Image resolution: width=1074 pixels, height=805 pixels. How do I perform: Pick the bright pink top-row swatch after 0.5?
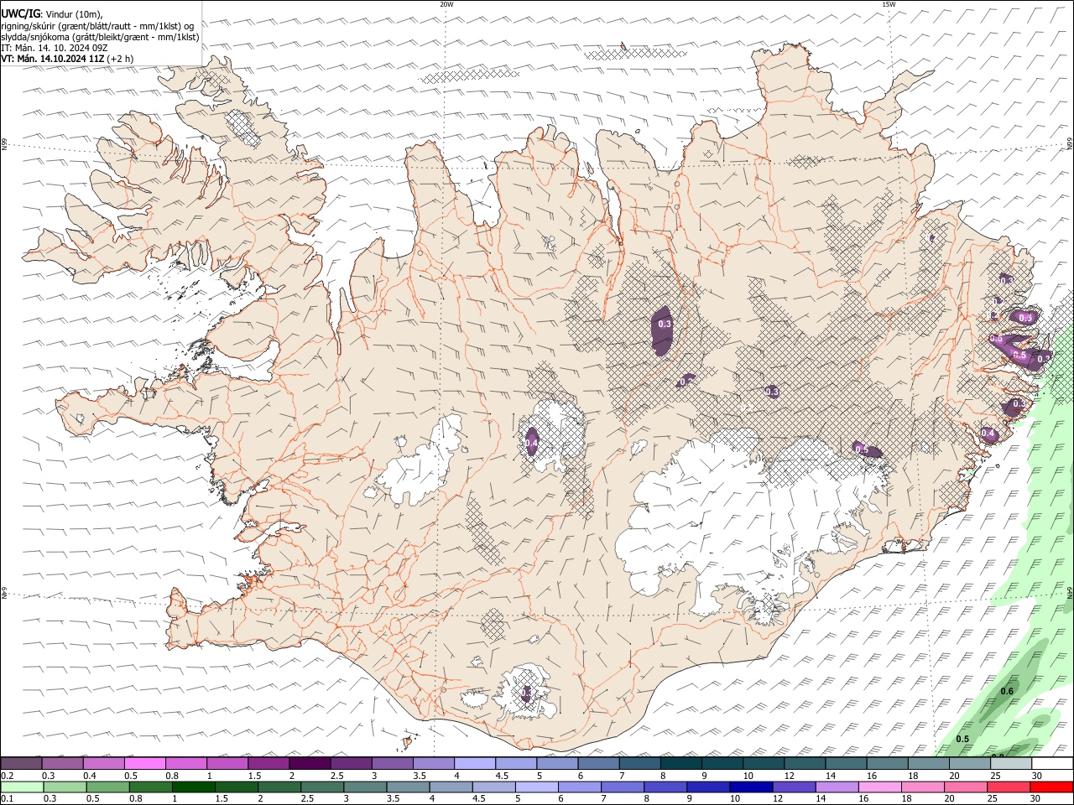click(x=144, y=764)
